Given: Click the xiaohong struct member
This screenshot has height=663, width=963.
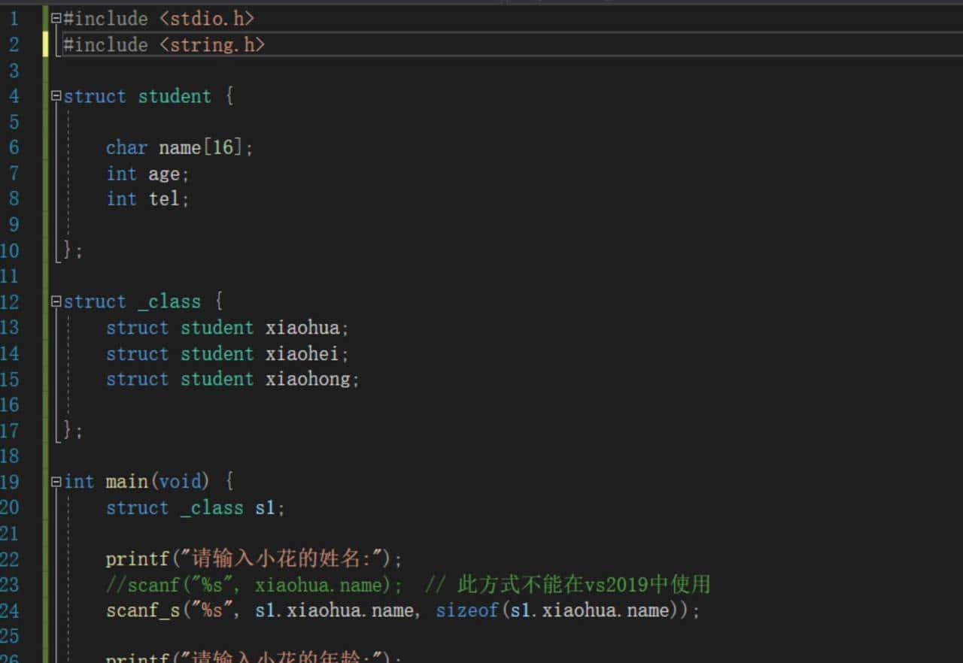Looking at the screenshot, I should (x=307, y=379).
